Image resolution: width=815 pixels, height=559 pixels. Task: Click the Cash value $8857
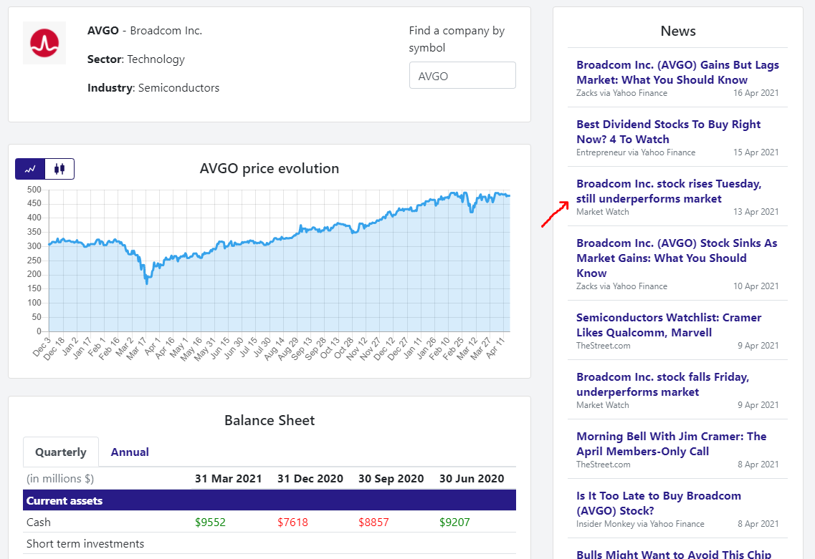[373, 522]
